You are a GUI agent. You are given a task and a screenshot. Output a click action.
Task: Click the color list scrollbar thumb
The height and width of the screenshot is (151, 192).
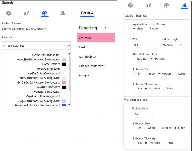coord(69,72)
